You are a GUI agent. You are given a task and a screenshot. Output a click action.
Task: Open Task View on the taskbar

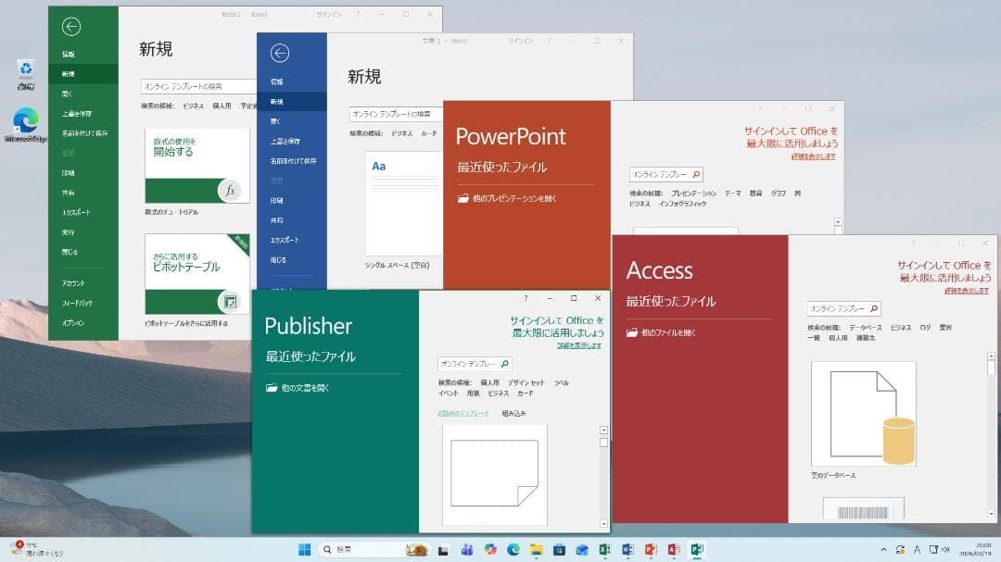click(x=443, y=550)
